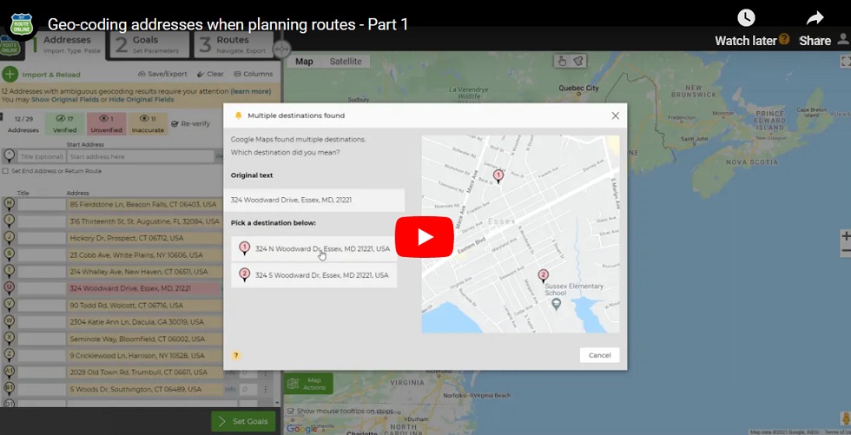
Task: Click marker H on Fieldstone Ln row
Action: pos(9,204)
